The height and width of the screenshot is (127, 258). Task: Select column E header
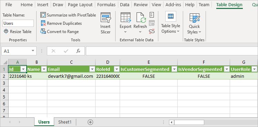click(149, 62)
